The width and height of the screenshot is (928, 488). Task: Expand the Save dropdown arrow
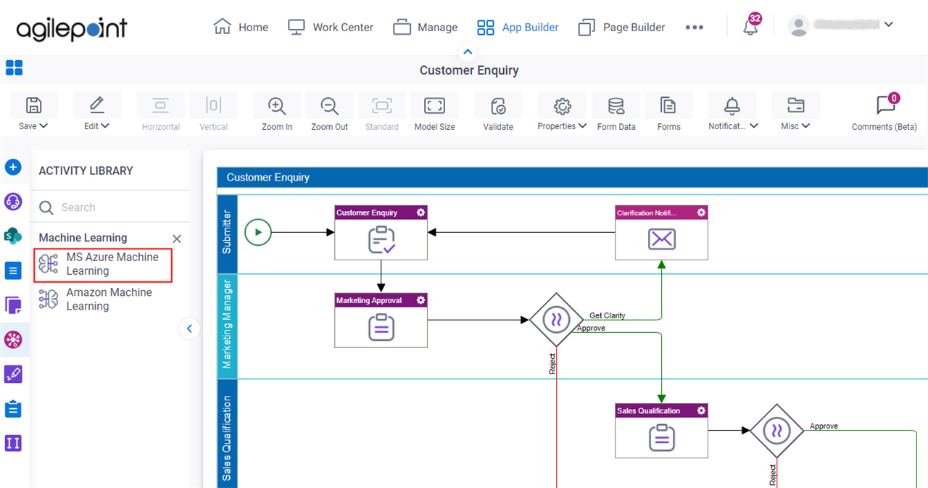coord(43,126)
